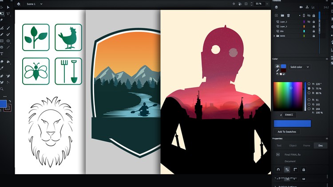Viewport: 333px width, 187px height.
Task: Switch to the Doc properties tab
Action: [x=321, y=145]
